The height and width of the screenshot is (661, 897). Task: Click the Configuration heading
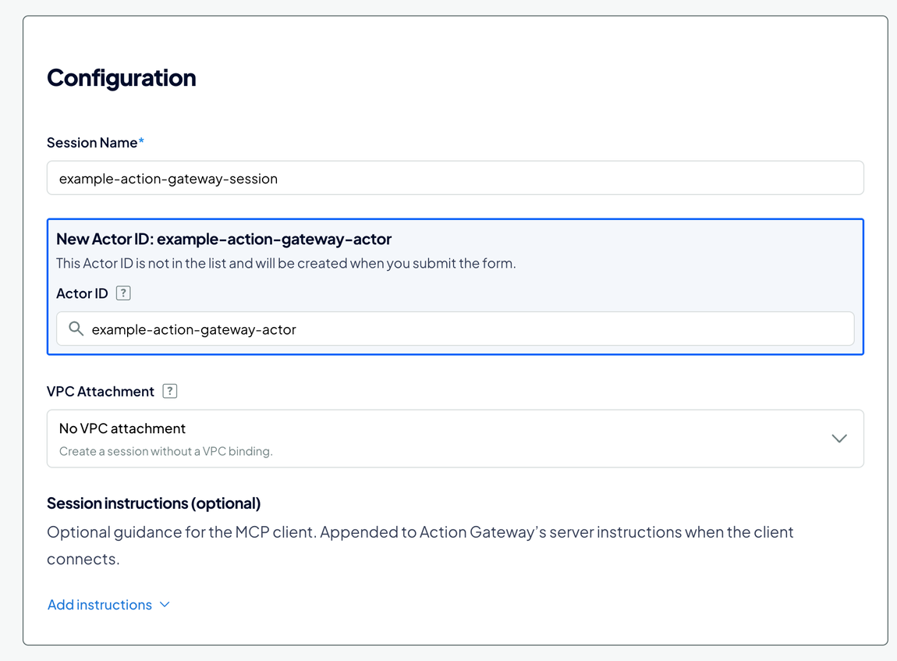click(x=121, y=78)
